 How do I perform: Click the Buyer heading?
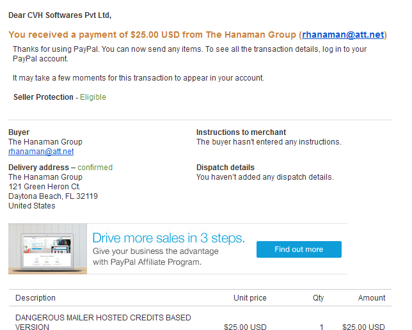point(19,132)
